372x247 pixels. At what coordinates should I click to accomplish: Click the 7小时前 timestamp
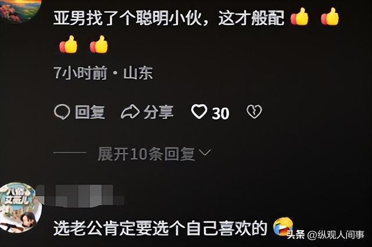click(80, 72)
